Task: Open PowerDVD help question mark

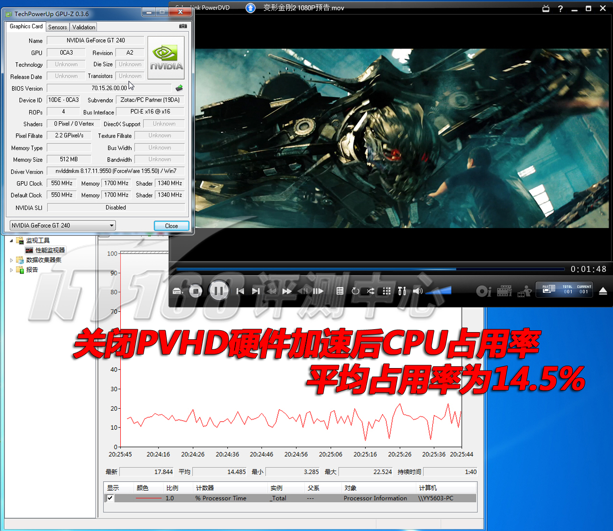Action: pos(560,8)
